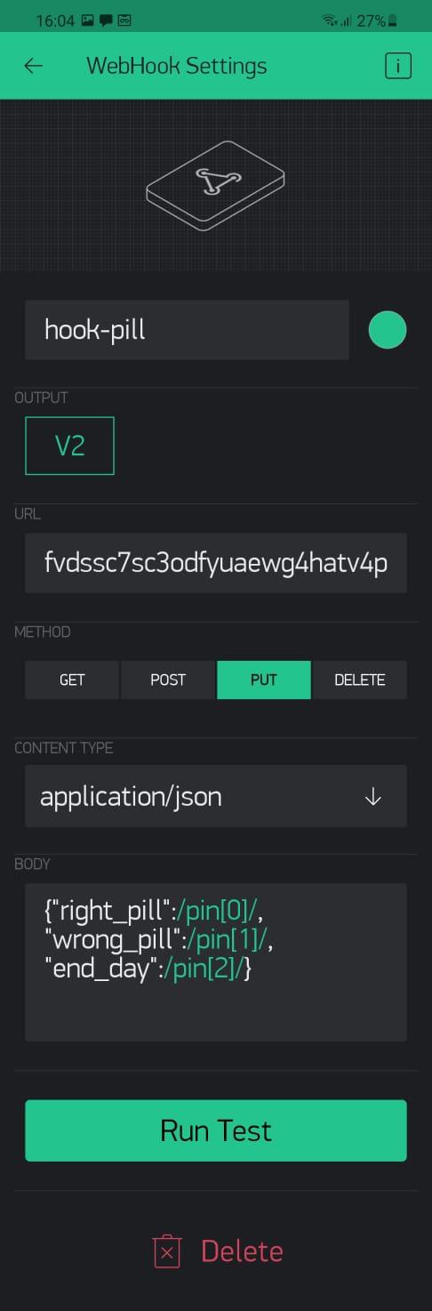The image size is (432, 1311).
Task: Open the green widget color circle
Action: click(388, 330)
